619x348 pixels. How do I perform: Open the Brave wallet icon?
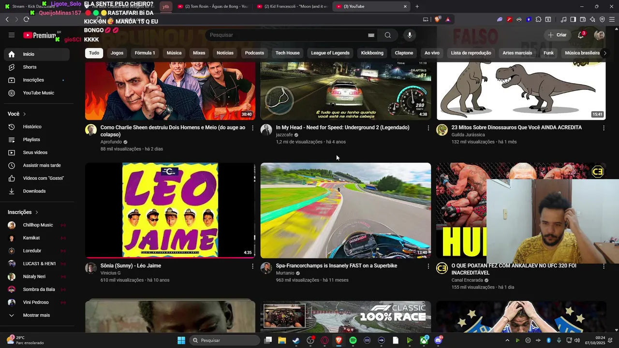tap(583, 19)
